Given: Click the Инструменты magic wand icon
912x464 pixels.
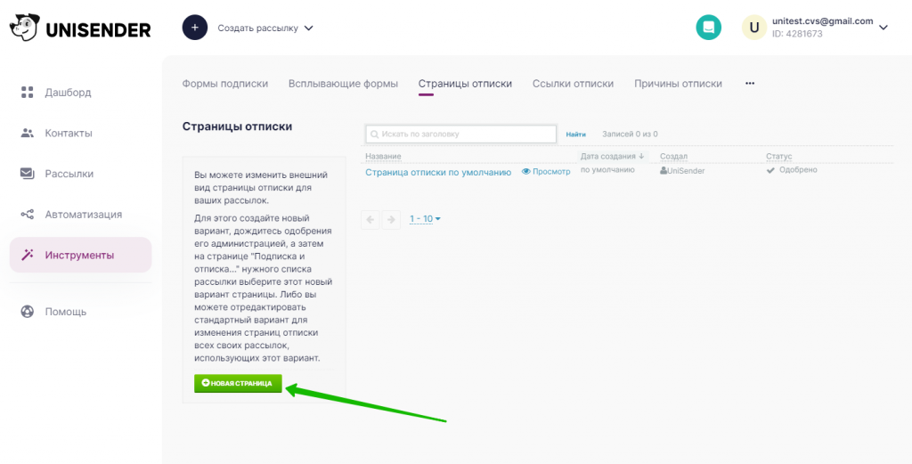Looking at the screenshot, I should coord(28,255).
